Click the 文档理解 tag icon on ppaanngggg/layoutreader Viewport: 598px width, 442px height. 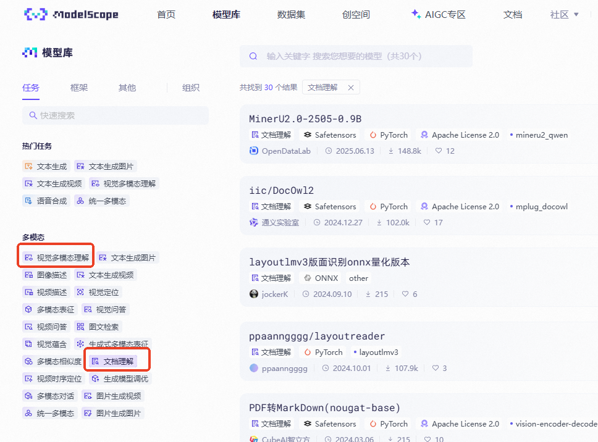(x=255, y=352)
